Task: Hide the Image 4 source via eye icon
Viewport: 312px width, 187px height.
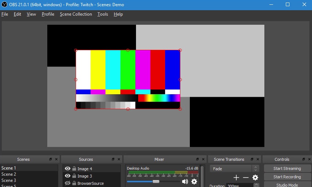Action: point(67,169)
